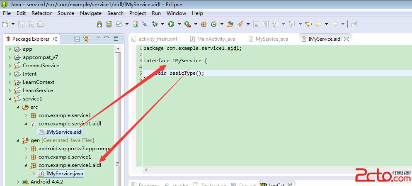Open the Refactor menu
Screen dimensions: 412x186
pos(41,13)
